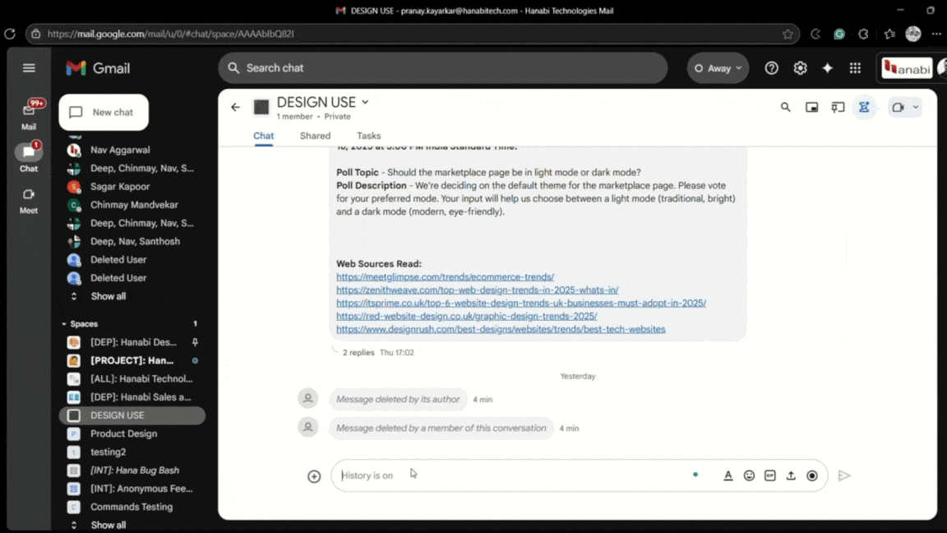
Task: Open the Gemini sparkle feature
Action: [827, 67]
